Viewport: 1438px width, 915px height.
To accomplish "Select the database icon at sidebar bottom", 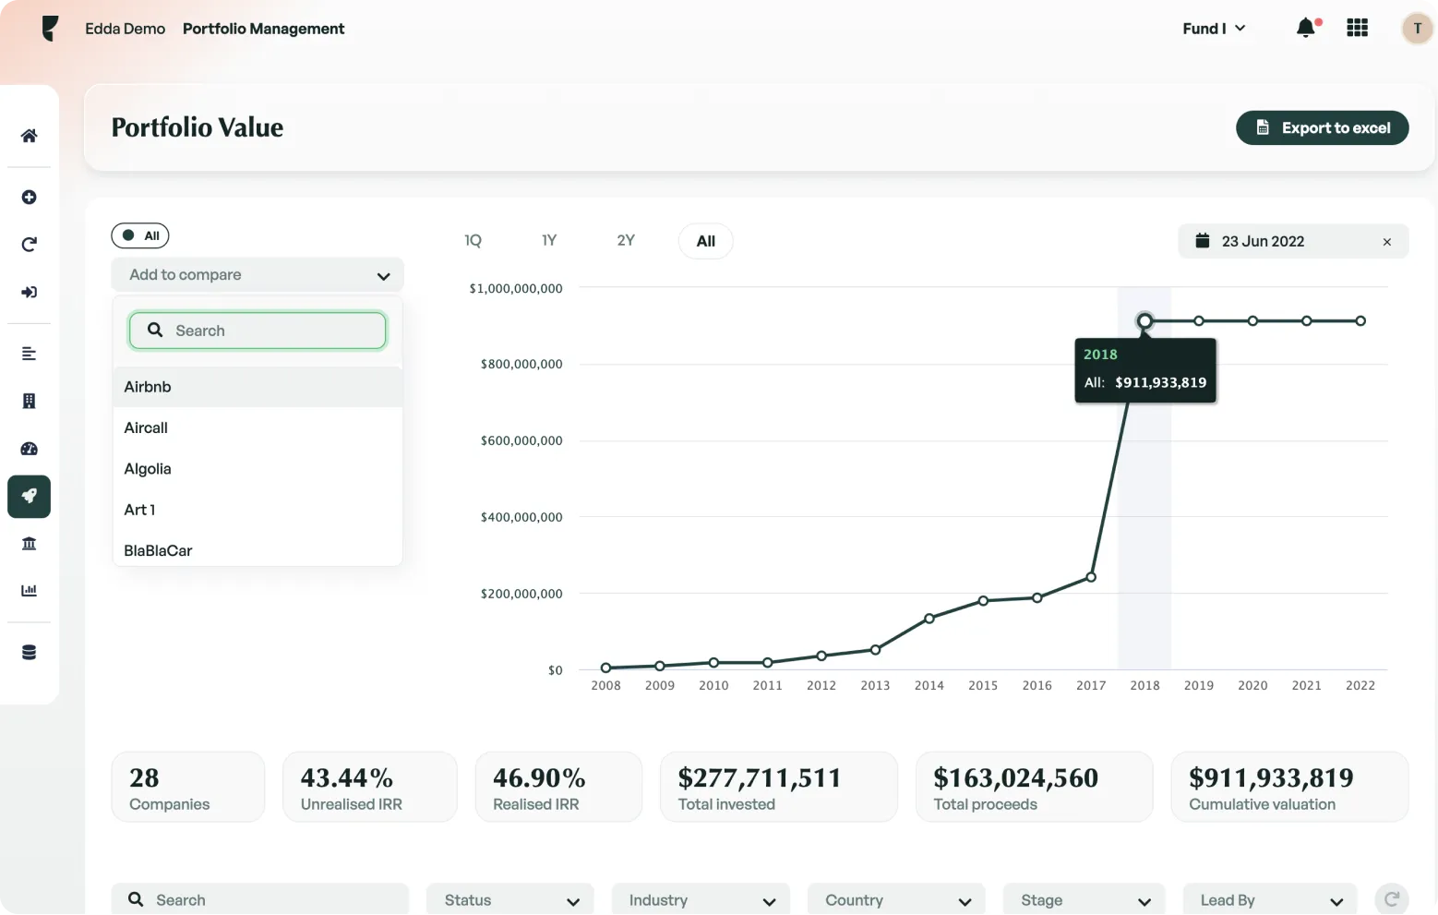I will (x=29, y=651).
